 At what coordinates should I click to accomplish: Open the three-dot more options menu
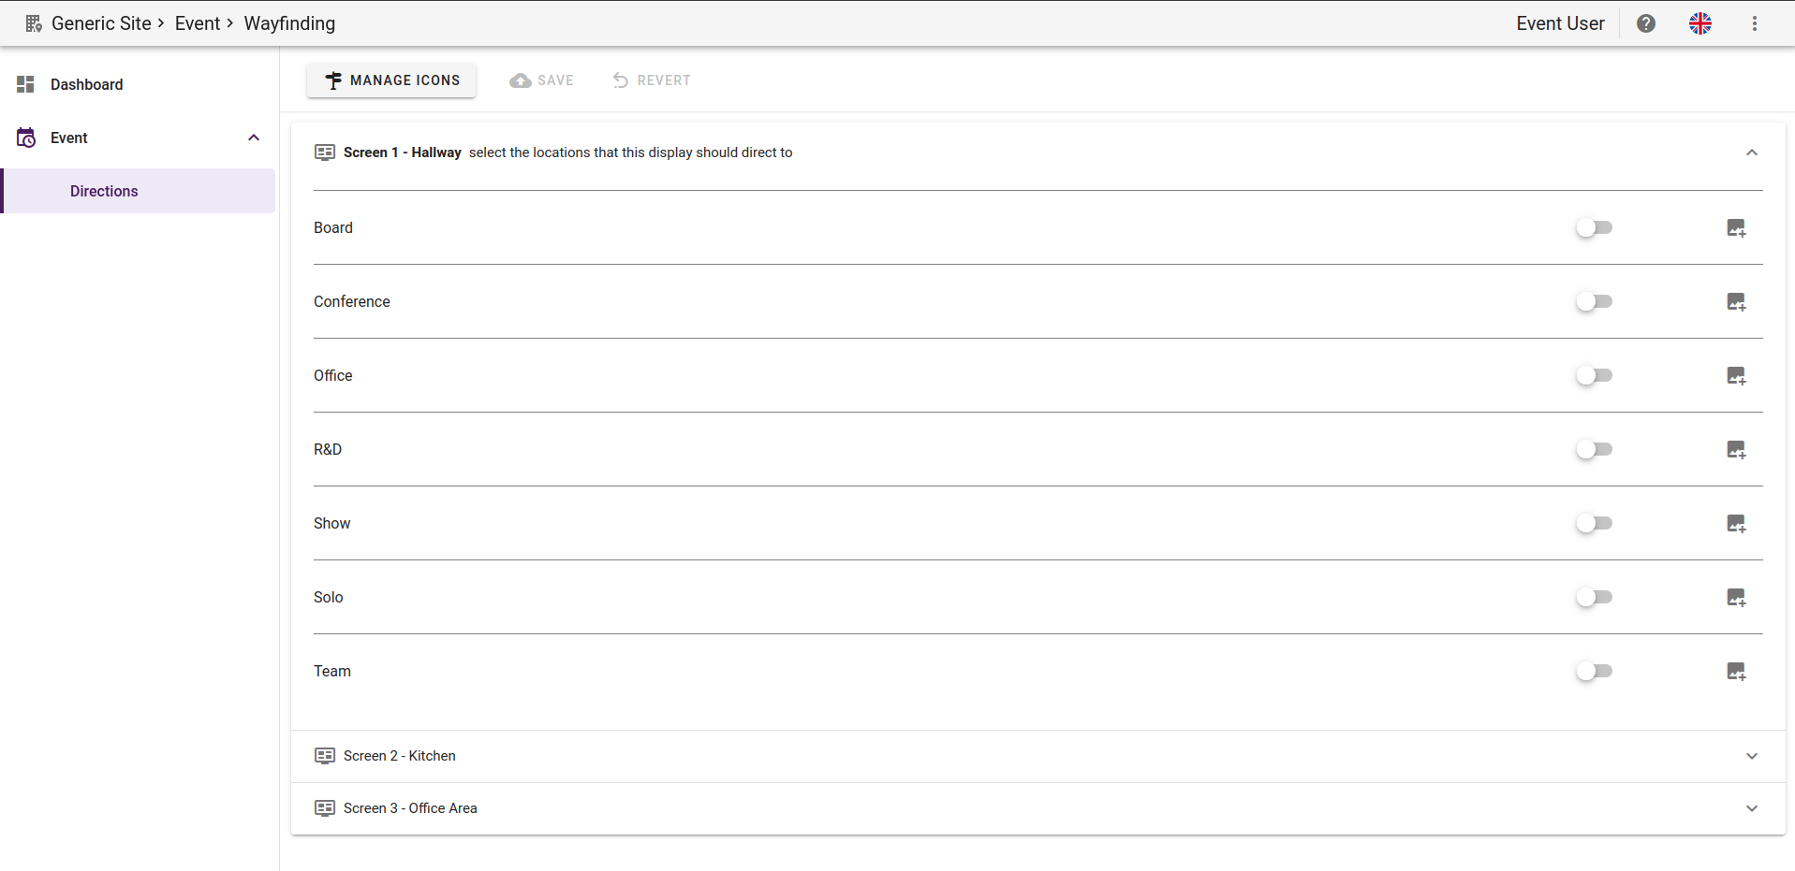pos(1754,23)
